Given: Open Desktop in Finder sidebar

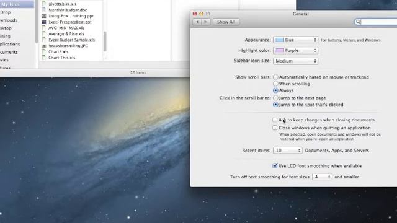Looking at the screenshot, I should pyautogui.click(x=6, y=28).
